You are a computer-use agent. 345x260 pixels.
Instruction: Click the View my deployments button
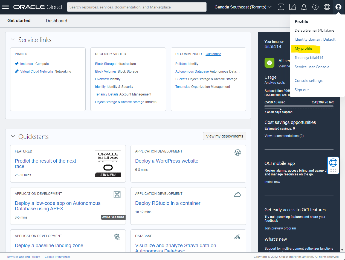[x=224, y=136]
